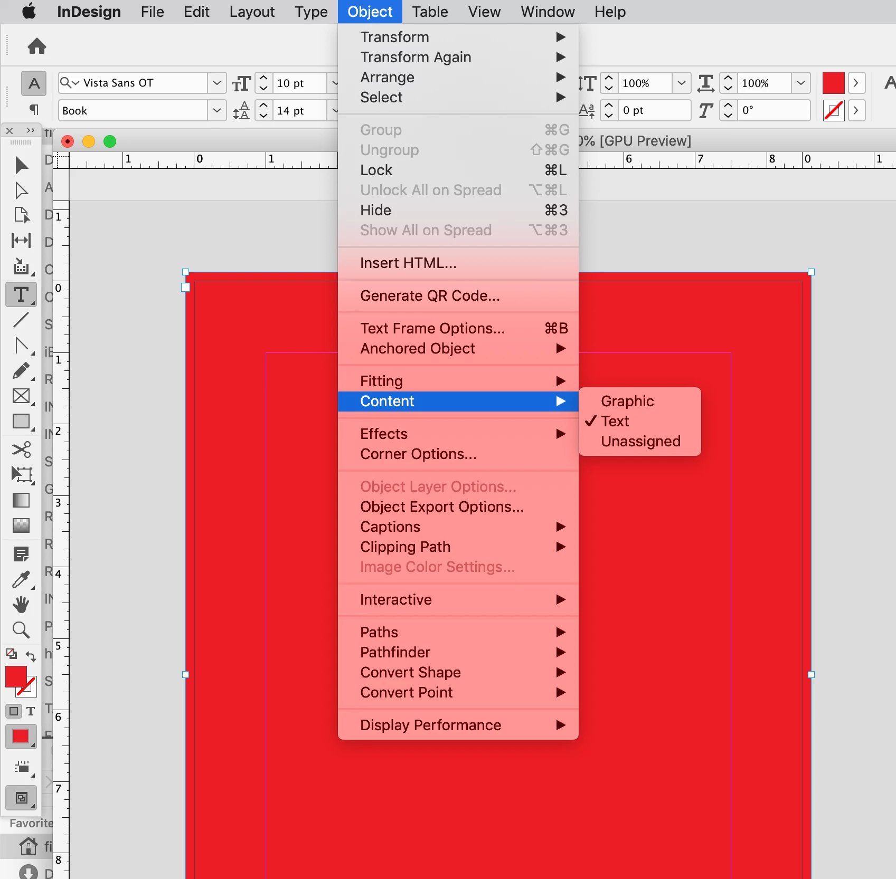Select the Content Collector tool
This screenshot has width=896, height=879.
coord(21,266)
